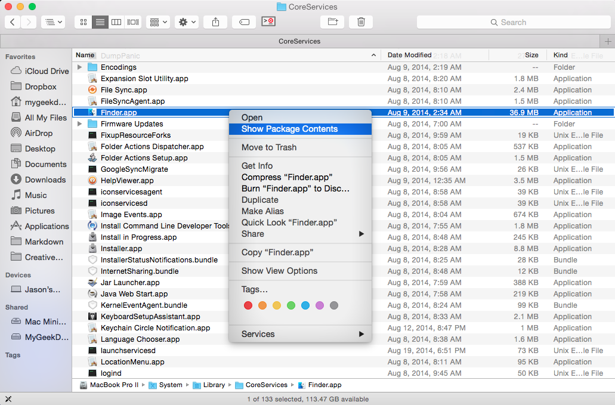Choose Open from the context menu

300,118
